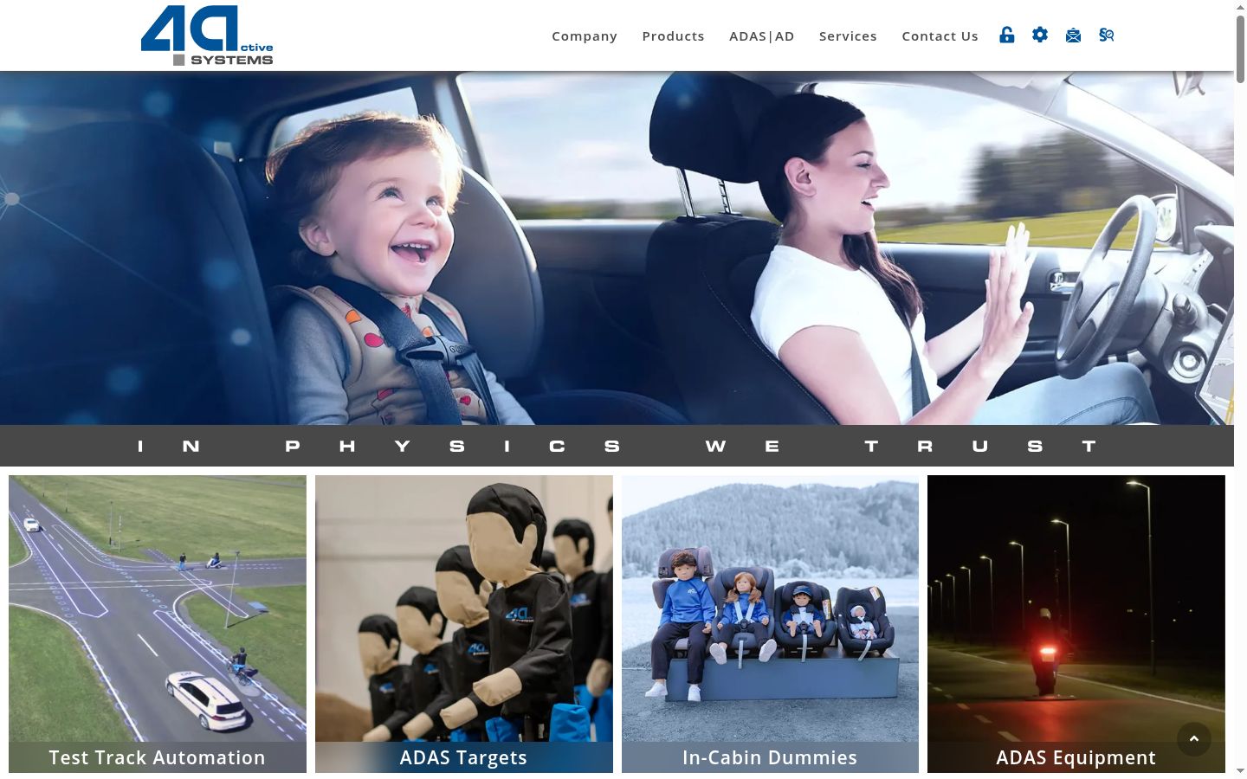The image size is (1247, 779).
Task: Open the ADAS Equipment tile
Action: (1076, 624)
